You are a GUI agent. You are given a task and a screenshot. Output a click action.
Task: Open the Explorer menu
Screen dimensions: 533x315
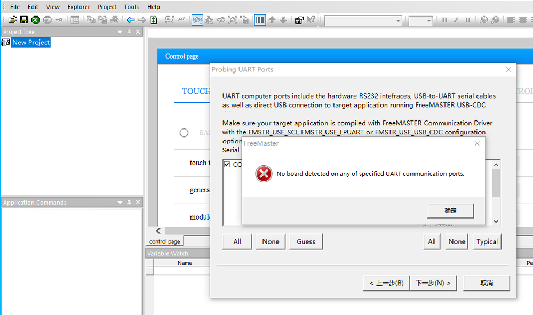click(78, 7)
